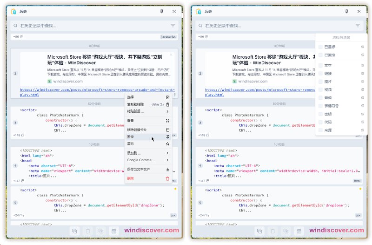The height and width of the screenshot is (245, 372).
Task: Click the magnifier icon in the left window search bar
Action: point(15,26)
